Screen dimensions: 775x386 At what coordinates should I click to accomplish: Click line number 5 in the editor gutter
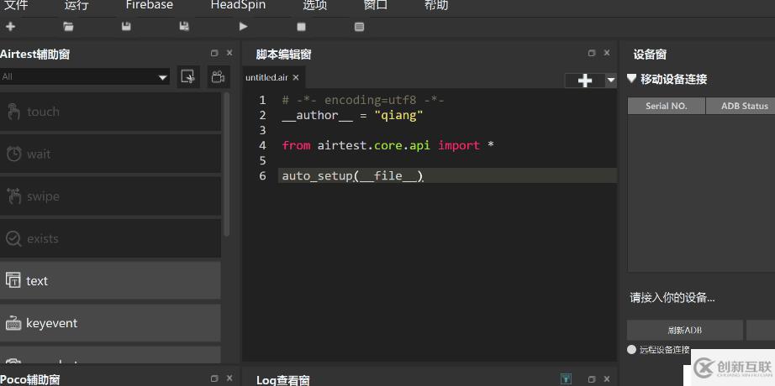pyautogui.click(x=262, y=161)
